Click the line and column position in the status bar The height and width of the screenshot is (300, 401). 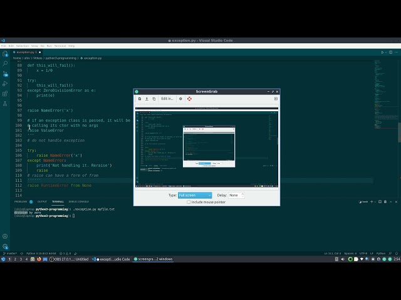click(333, 254)
